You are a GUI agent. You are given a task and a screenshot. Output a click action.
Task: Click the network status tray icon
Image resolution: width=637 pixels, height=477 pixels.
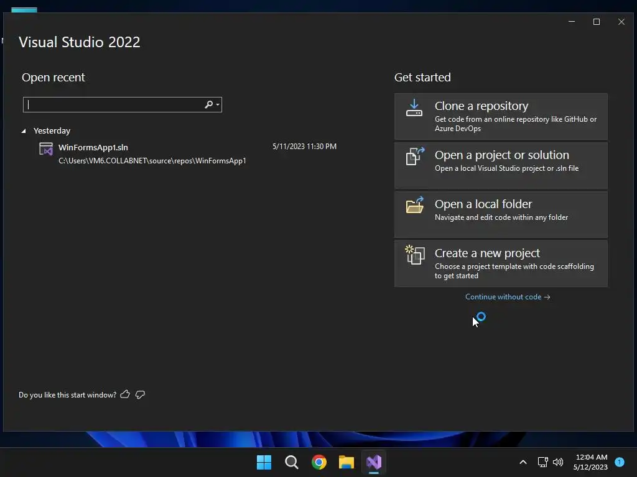pyautogui.click(x=542, y=462)
